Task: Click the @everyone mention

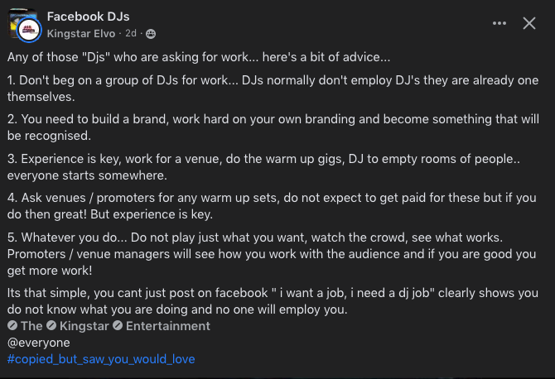Action: point(39,343)
